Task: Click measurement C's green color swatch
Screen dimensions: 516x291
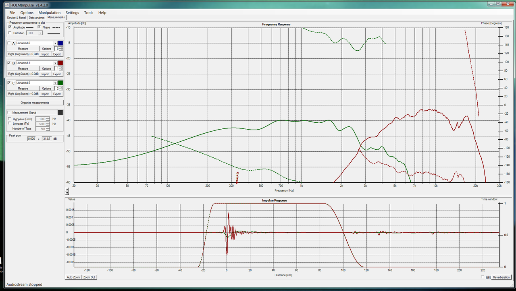Action: tap(60, 83)
